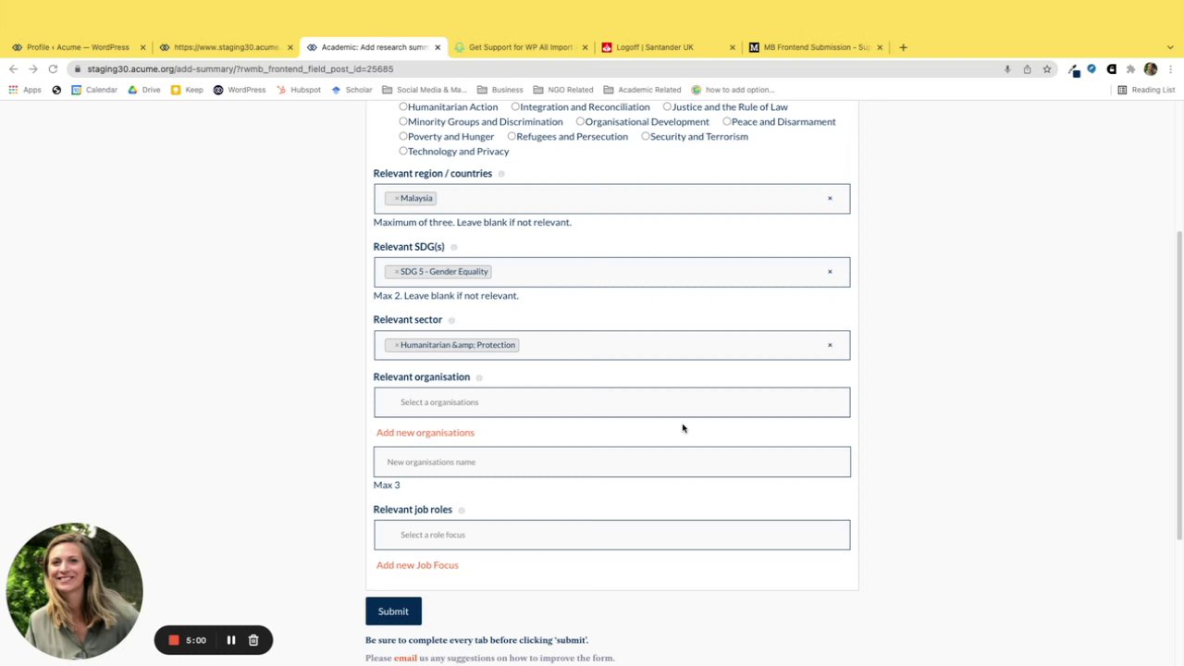Close the Academic: Add research summary tab
Image resolution: width=1184 pixels, height=666 pixels.
pos(438,47)
